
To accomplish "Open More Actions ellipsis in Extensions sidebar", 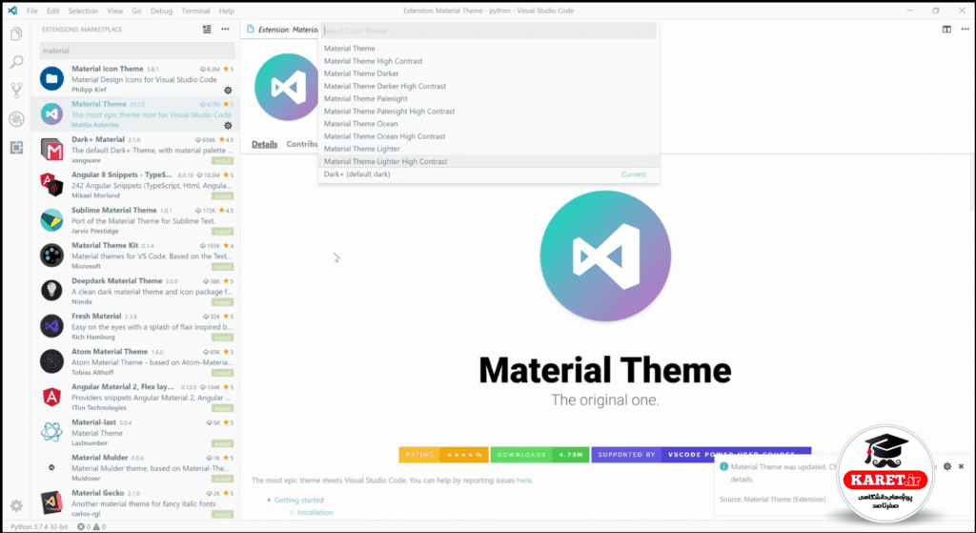I will [x=225, y=30].
